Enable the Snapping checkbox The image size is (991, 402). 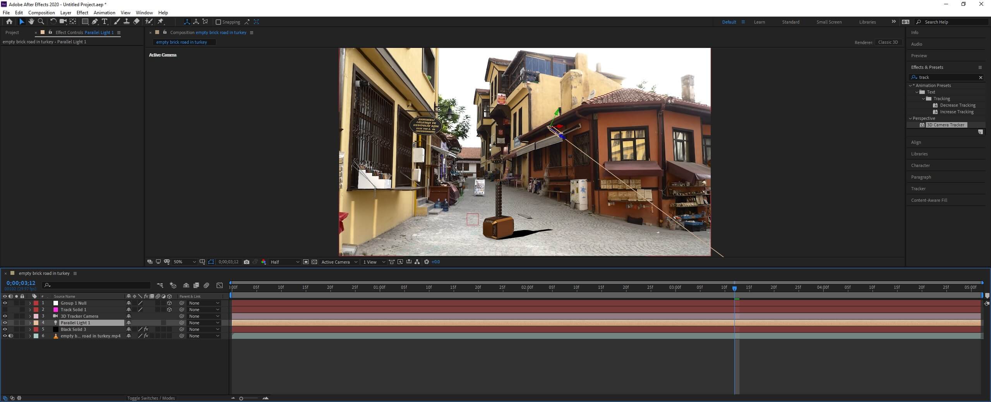click(x=218, y=22)
